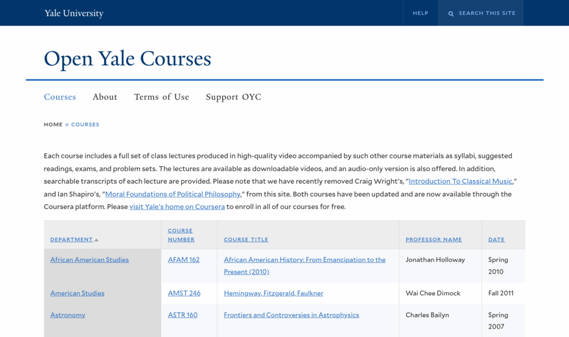Sort courses by Date column
The width and height of the screenshot is (569, 337).
(x=496, y=240)
